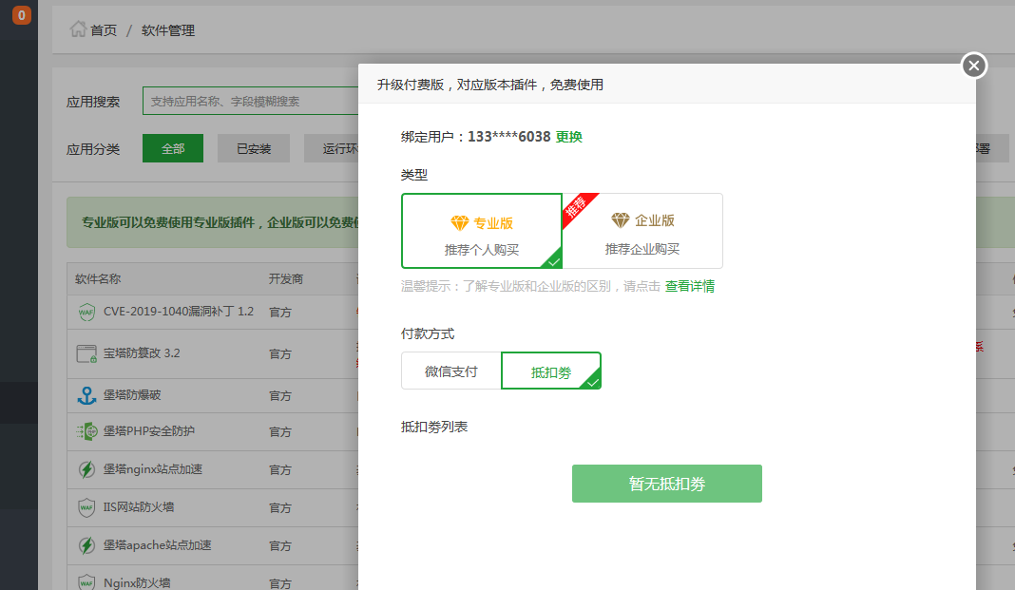Viewport: 1015px width, 590px height.
Task: Click the Professional edition diamond icon
Action: [460, 223]
